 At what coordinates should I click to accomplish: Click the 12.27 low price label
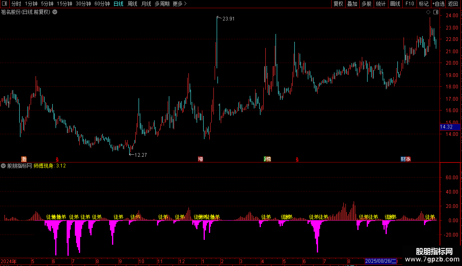click(x=141, y=155)
